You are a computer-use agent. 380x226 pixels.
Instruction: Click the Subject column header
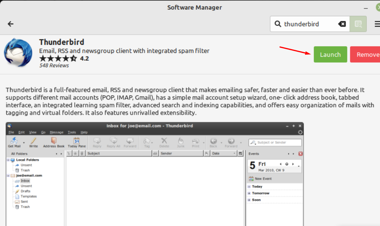click(119, 153)
